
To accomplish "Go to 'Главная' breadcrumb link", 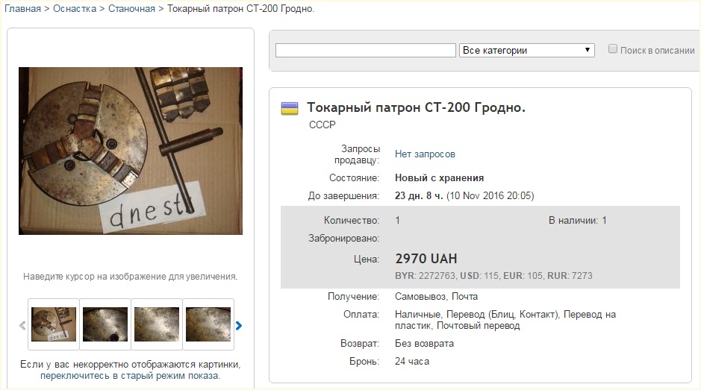I will [x=22, y=8].
